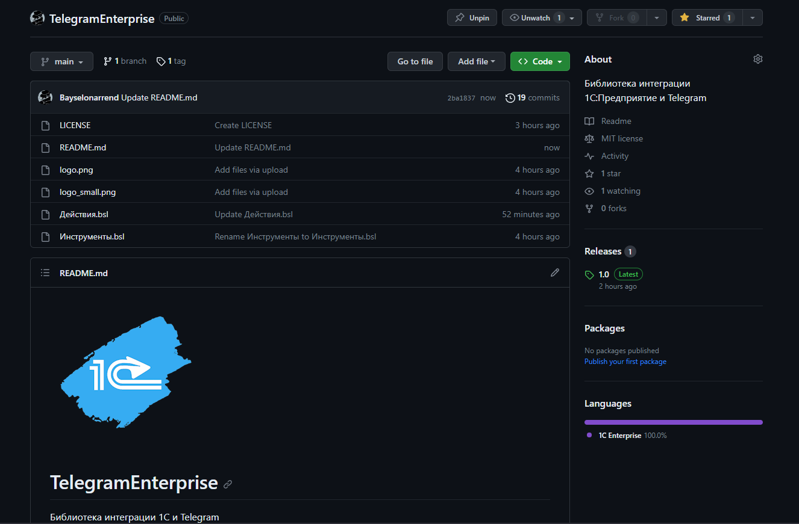Open release 1.0 Latest
Image resolution: width=799 pixels, height=524 pixels.
(621, 274)
